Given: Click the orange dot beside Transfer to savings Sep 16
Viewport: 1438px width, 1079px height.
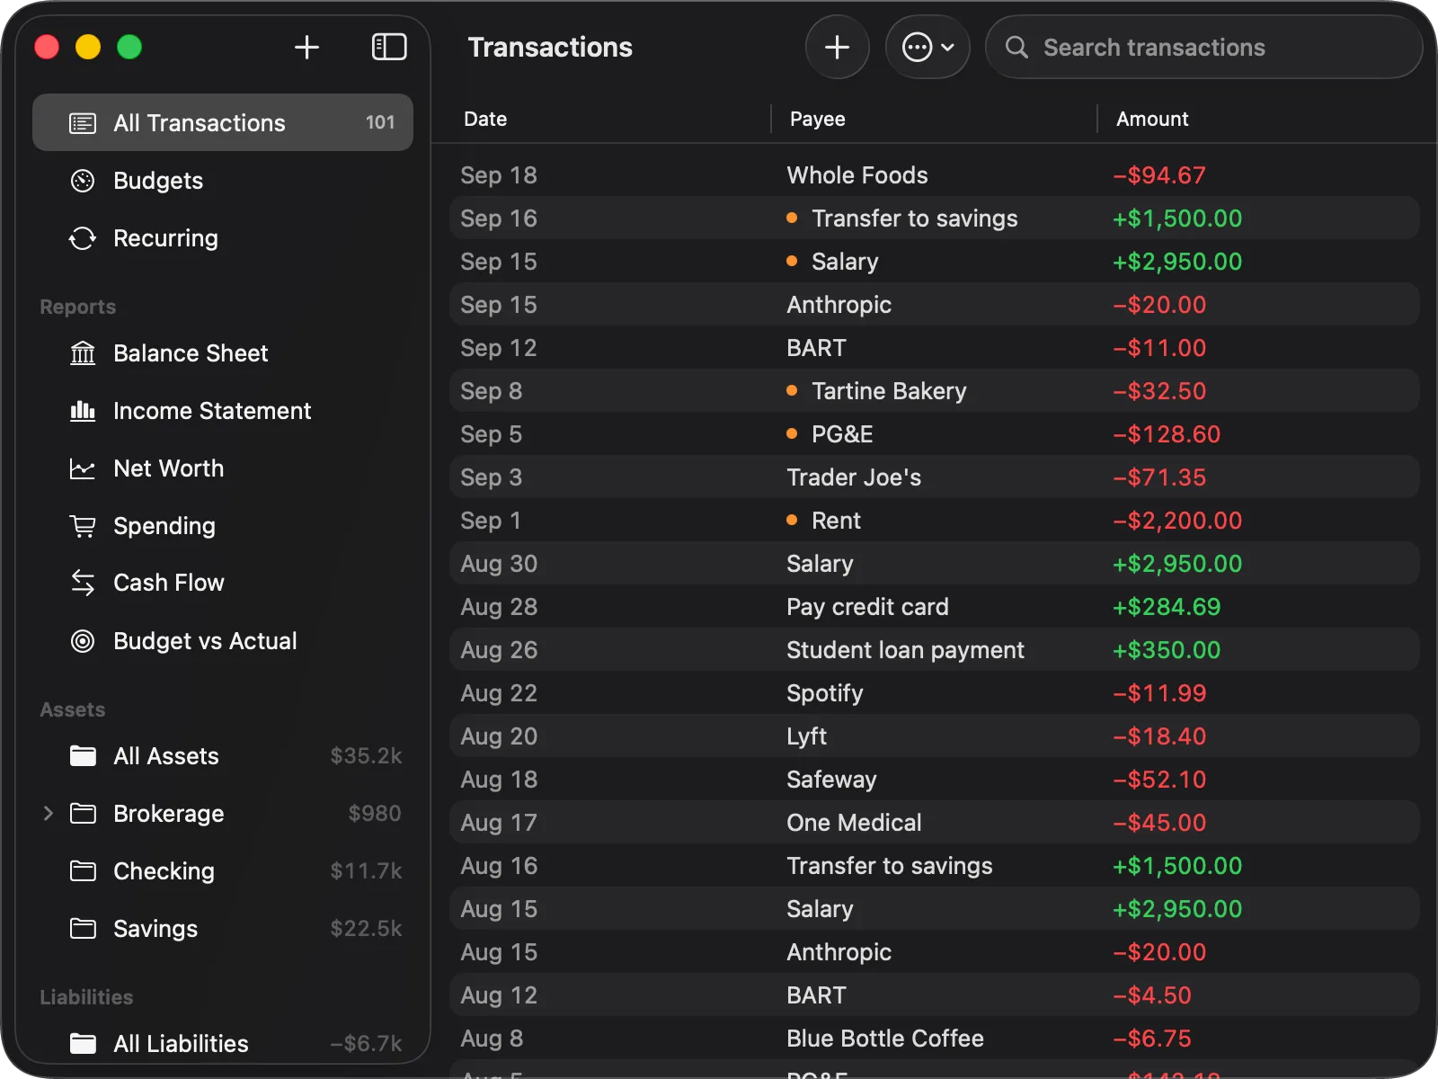Looking at the screenshot, I should click(792, 218).
